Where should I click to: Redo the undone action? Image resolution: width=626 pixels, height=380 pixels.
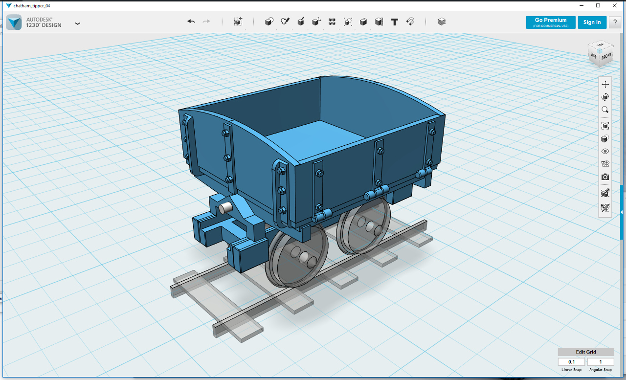point(206,22)
